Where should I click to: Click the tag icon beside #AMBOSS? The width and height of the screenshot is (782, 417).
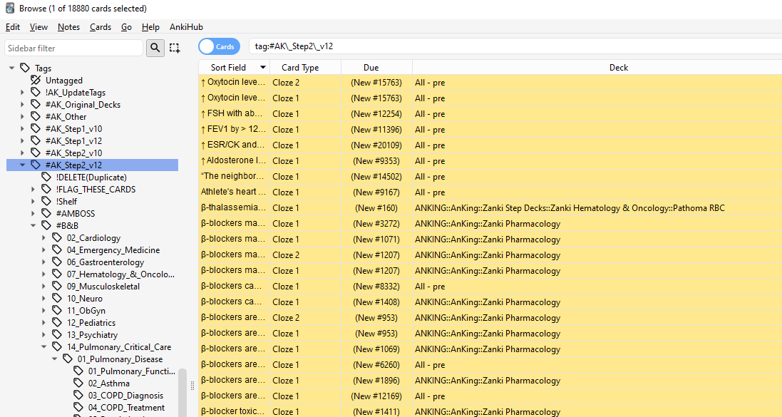46,213
